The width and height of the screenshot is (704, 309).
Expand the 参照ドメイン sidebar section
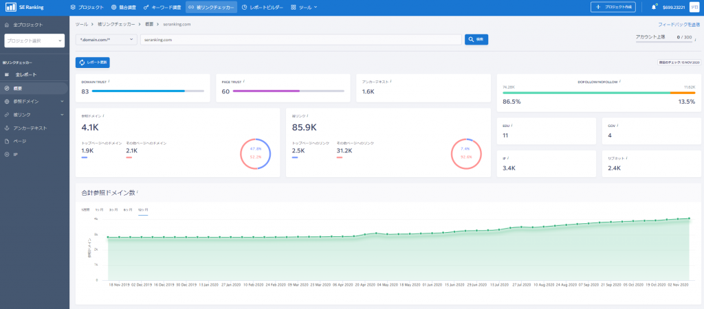coord(62,102)
